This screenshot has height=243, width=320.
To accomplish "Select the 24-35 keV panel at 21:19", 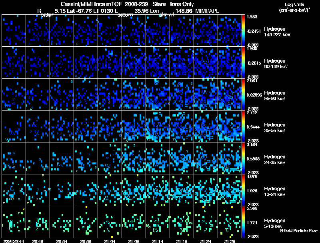I will pos(182,158).
